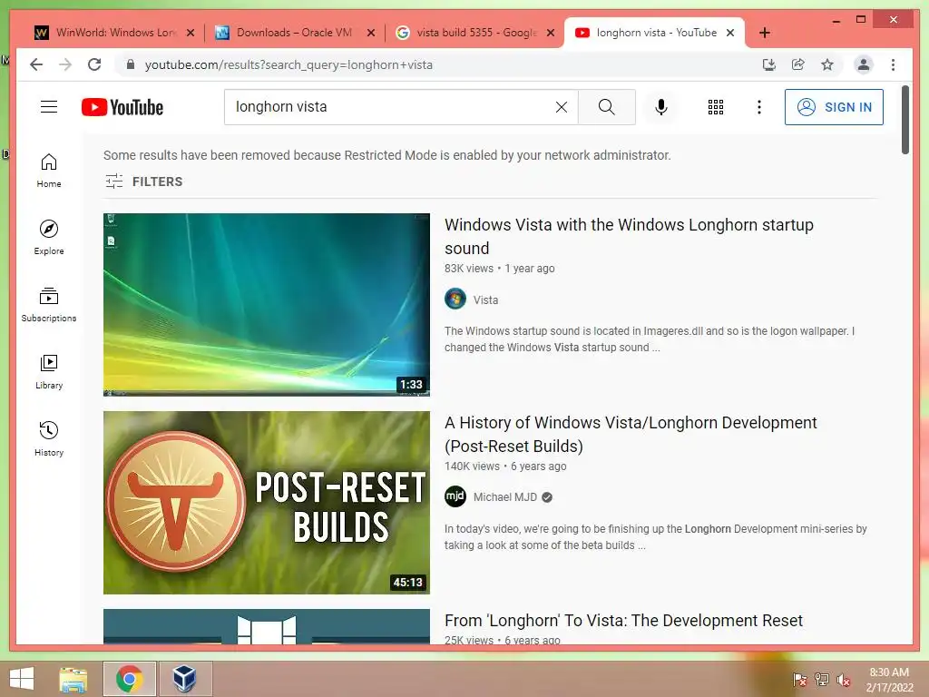Open YouTube settings three-dot menu
929x697 pixels.
(759, 107)
